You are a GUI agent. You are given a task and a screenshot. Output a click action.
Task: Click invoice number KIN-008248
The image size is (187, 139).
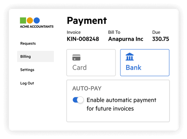[83, 39]
